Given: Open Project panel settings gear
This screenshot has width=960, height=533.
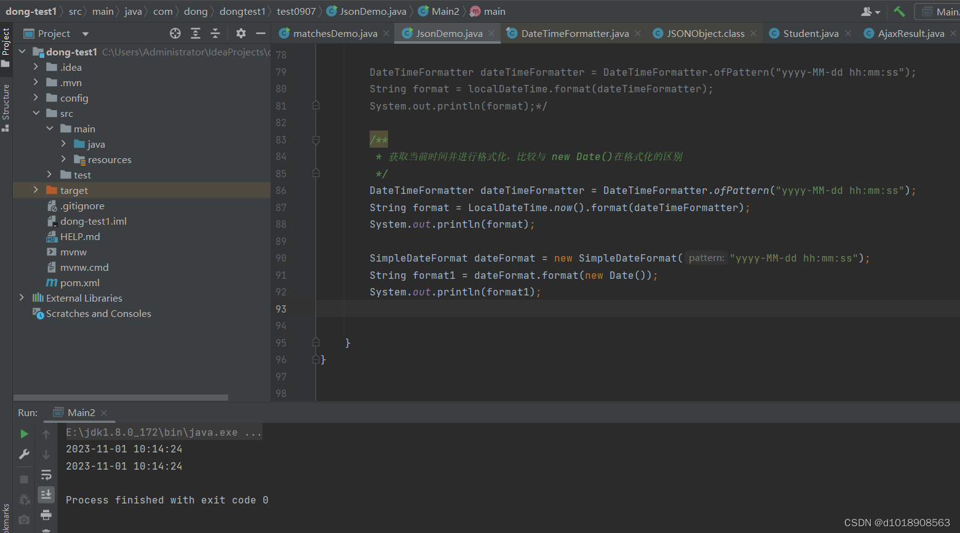Looking at the screenshot, I should pyautogui.click(x=241, y=33).
